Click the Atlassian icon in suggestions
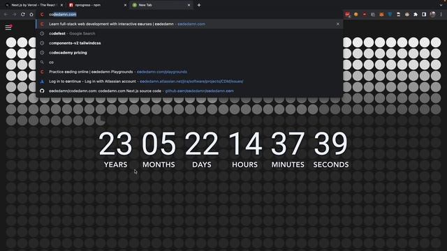Screen dimensions: 447x251 click(42, 82)
